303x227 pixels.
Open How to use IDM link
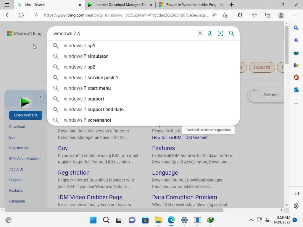[167, 137]
